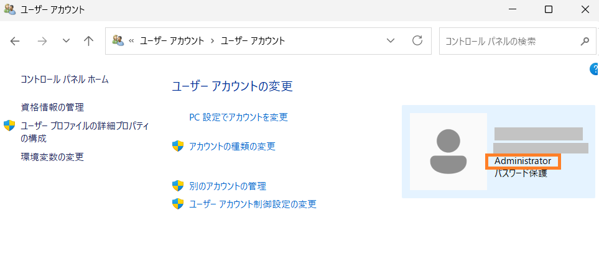Focus the Control Panel search box
This screenshot has width=599, height=279.
coord(511,41)
